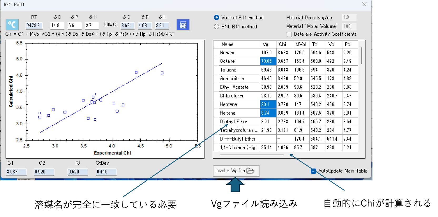438x217 pixels.
Task: Click the Celsius temperature icon
Action: coord(12,25)
